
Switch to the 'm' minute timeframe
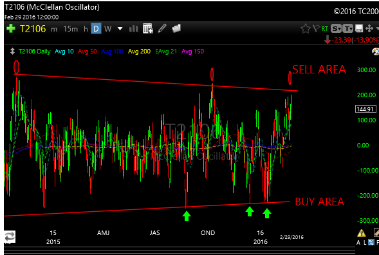tap(54, 29)
